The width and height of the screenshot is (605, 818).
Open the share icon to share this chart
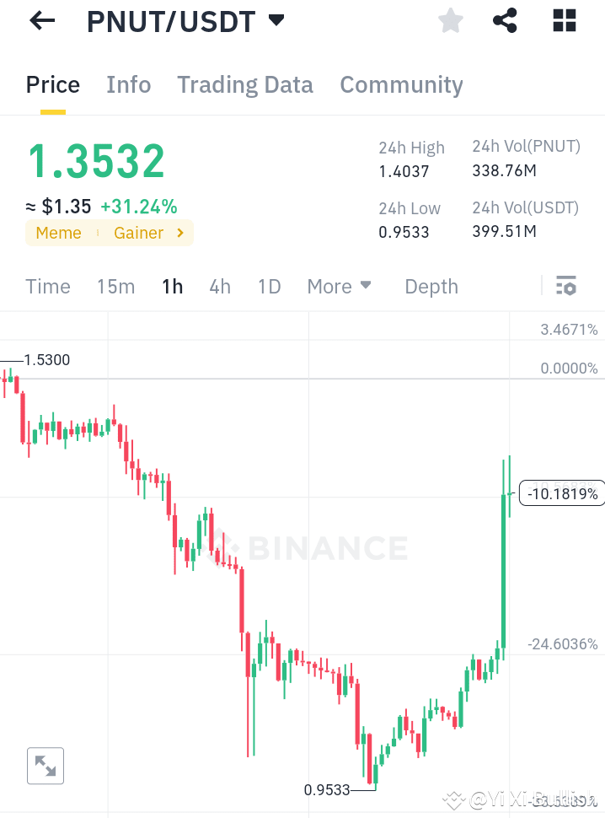505,20
